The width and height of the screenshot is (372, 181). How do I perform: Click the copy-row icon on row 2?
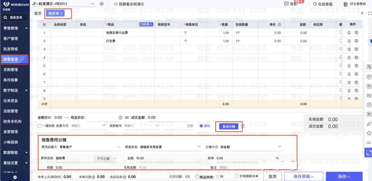click(x=356, y=41)
